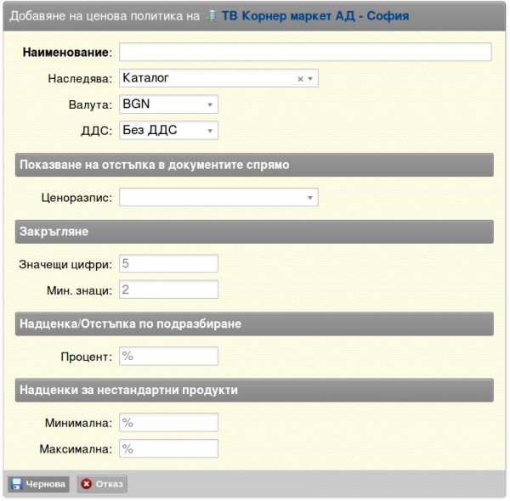Clear the Каталог selection with the × icon

[x=301, y=79]
